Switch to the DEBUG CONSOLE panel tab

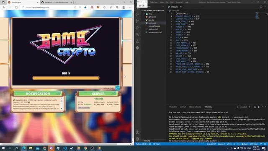195,107
